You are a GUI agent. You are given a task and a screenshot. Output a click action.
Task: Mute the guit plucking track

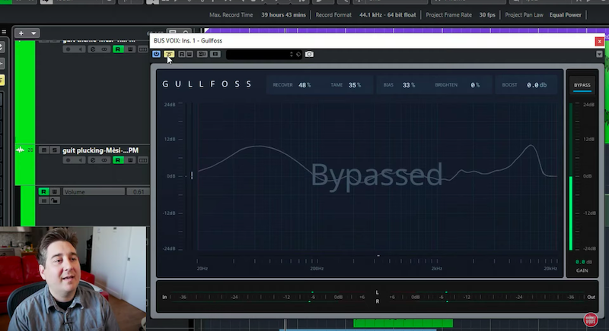point(44,150)
